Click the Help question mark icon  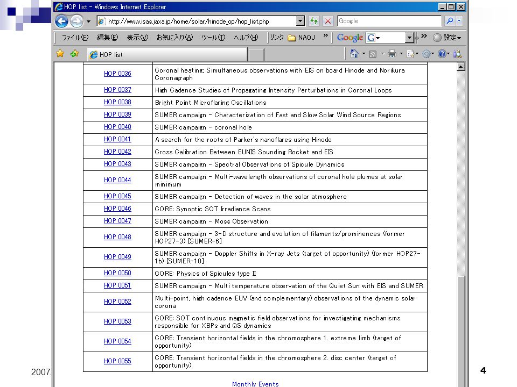click(442, 54)
